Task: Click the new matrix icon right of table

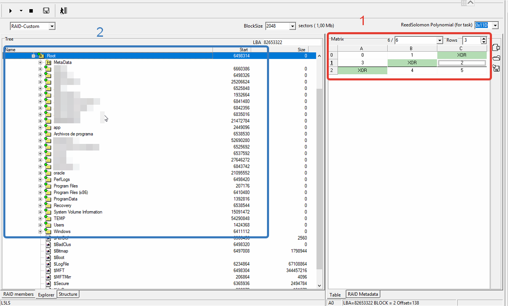Action: pos(496,48)
